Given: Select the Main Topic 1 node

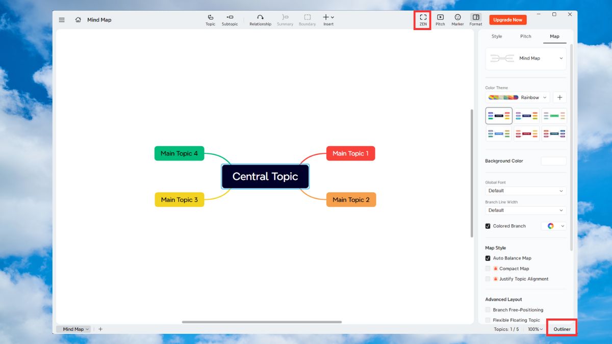Looking at the screenshot, I should 350,153.
